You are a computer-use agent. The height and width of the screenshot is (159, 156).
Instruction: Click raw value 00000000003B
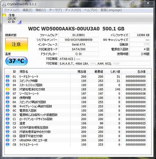click(x=136, y=94)
